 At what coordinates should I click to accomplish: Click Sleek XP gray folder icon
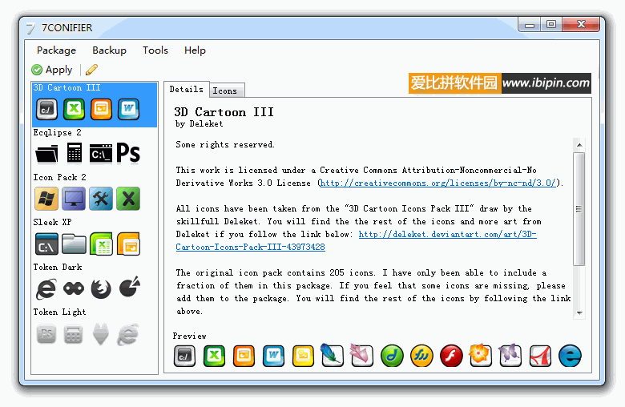point(74,244)
